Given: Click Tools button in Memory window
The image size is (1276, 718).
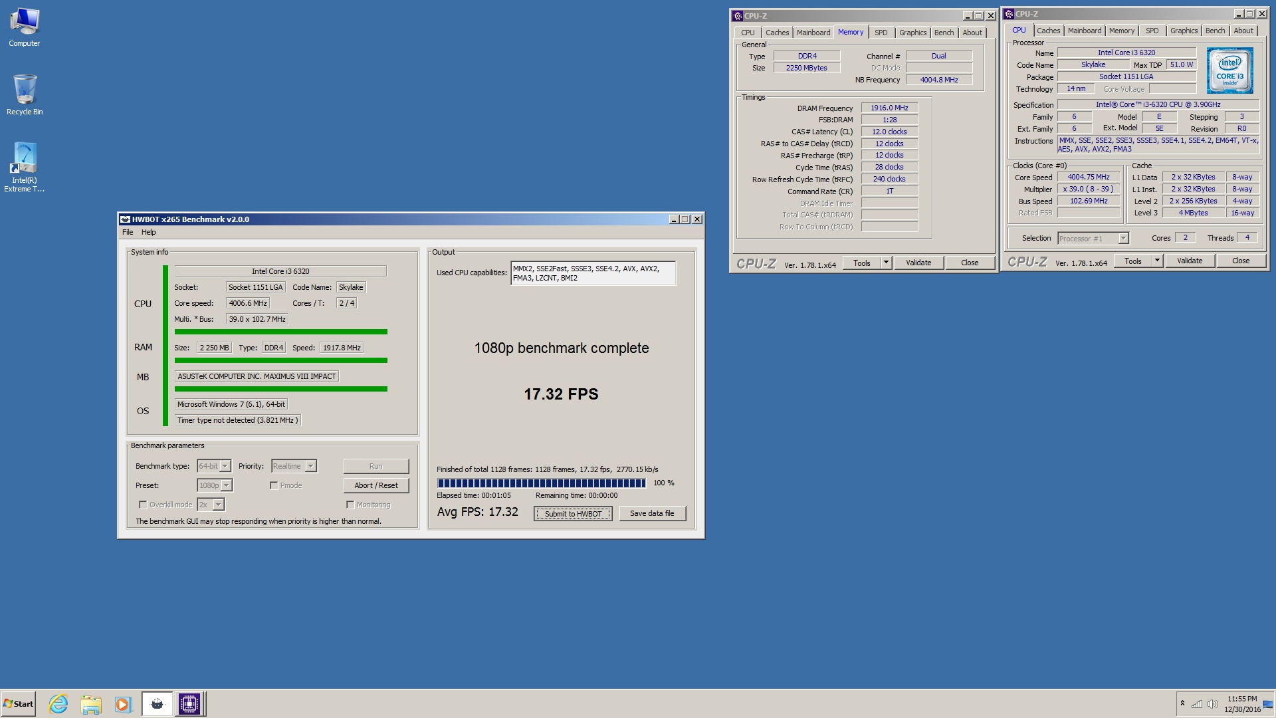Looking at the screenshot, I should (x=862, y=263).
